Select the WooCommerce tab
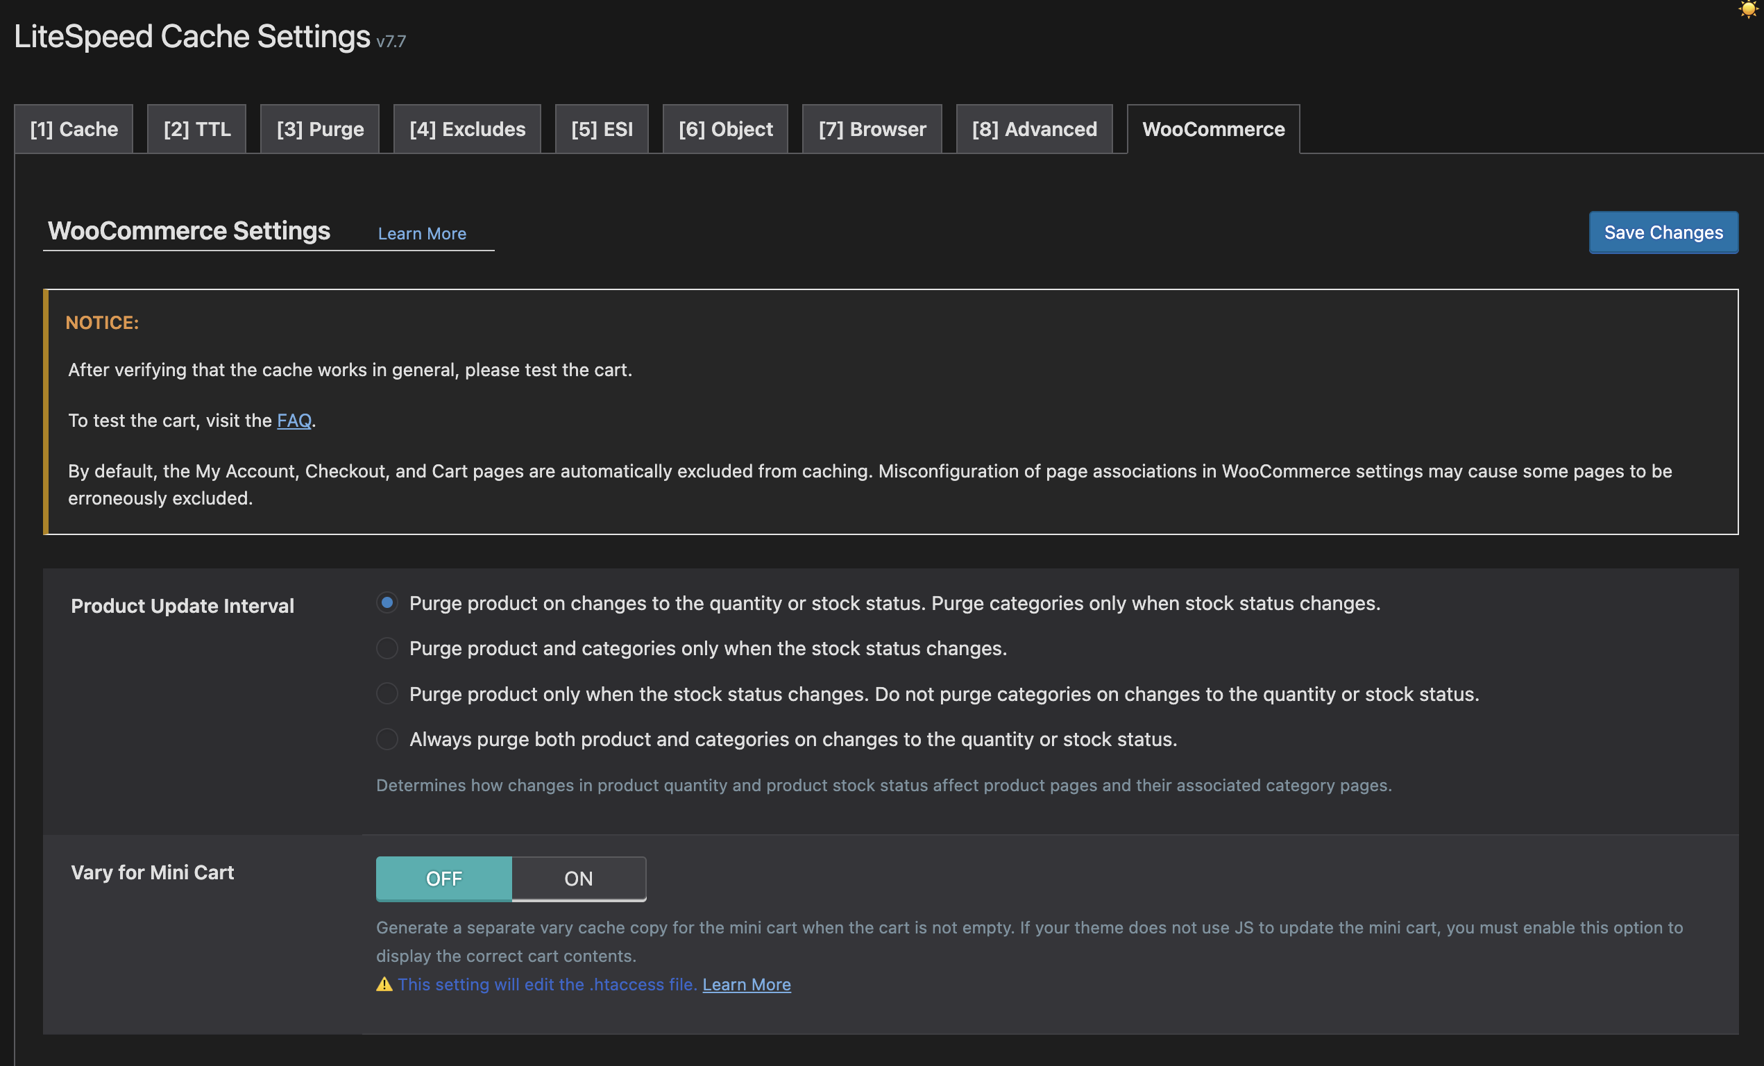The image size is (1764, 1066). pos(1213,129)
